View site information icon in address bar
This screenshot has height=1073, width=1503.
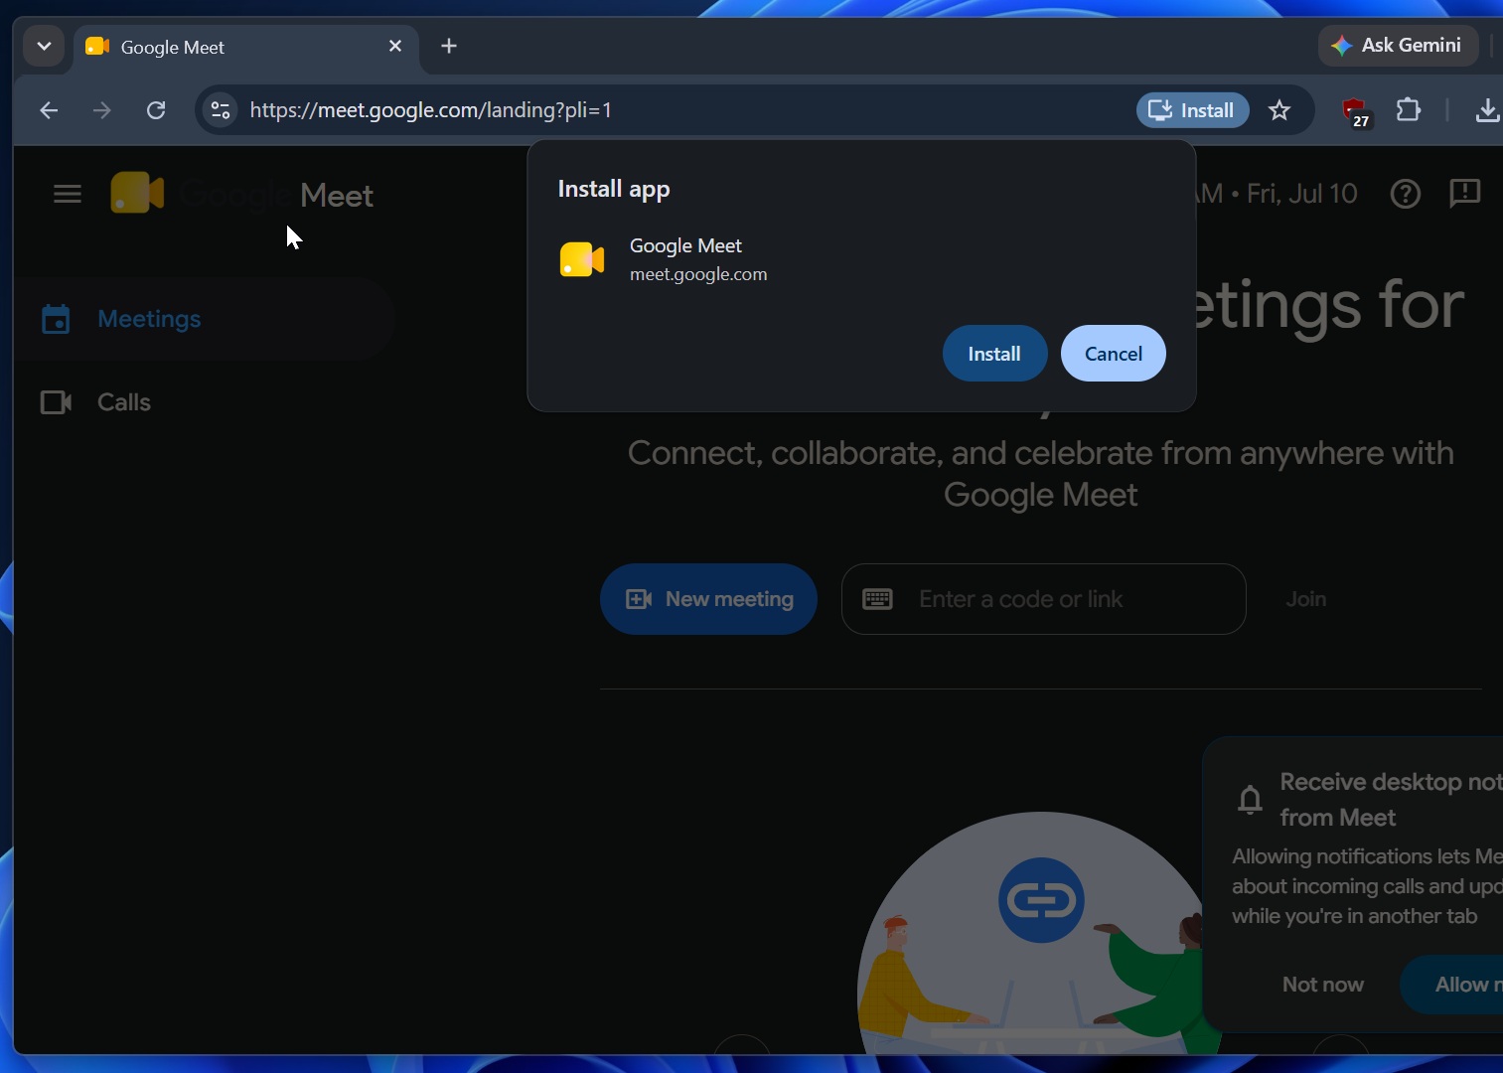click(x=221, y=110)
